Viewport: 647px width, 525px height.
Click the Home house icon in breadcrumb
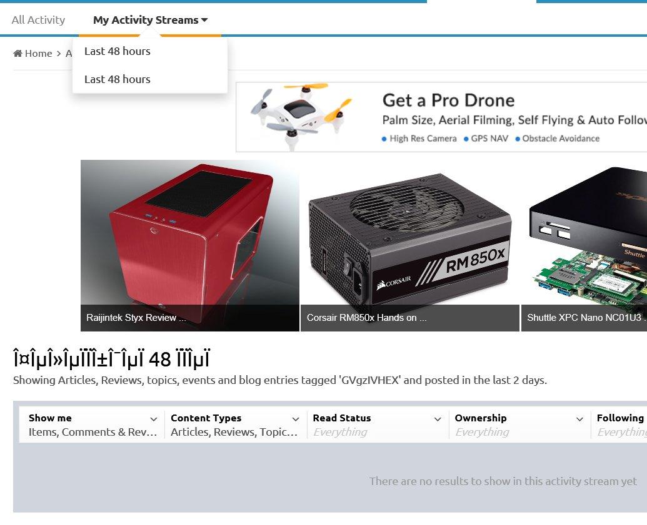tap(18, 53)
